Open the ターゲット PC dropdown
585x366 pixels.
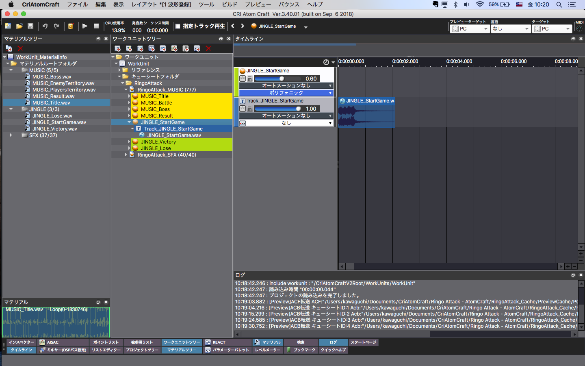pyautogui.click(x=552, y=29)
